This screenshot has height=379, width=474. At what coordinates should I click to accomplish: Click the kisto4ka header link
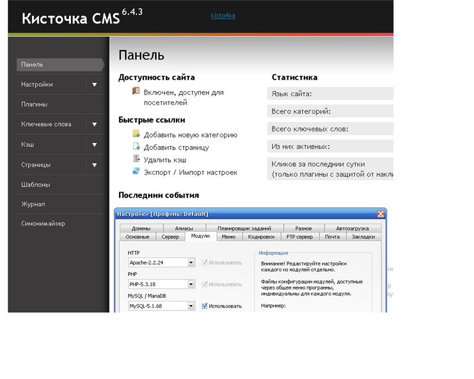(223, 16)
